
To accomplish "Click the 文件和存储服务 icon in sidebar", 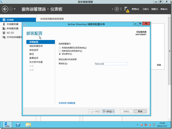I will [x=4, y=37].
